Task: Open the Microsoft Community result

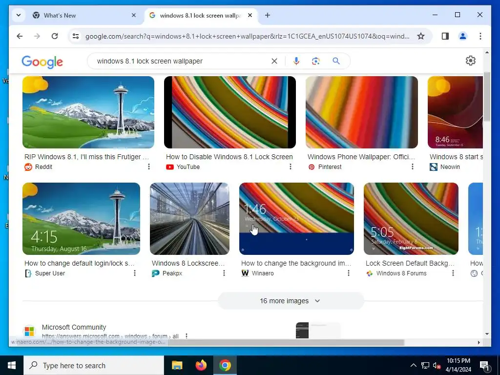Action: click(74, 327)
